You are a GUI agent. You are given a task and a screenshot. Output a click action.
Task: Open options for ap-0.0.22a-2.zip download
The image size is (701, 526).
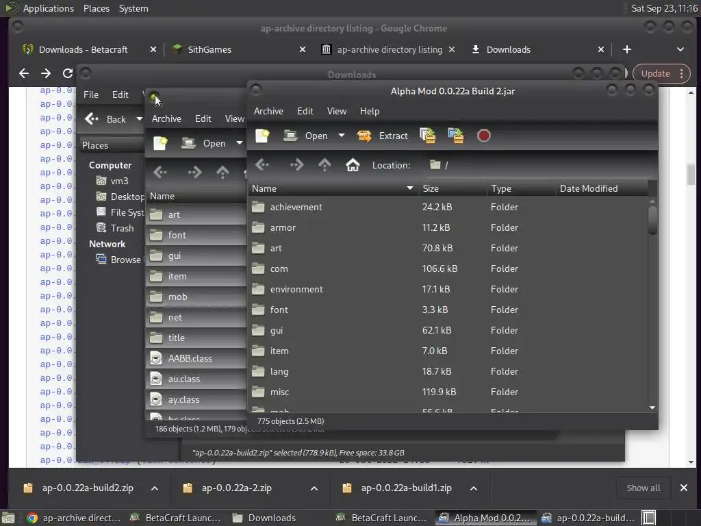314,488
